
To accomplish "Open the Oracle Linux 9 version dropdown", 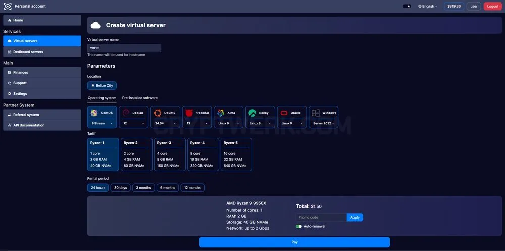I will [x=291, y=123].
